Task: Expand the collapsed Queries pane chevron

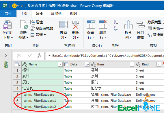Action: click(x=6, y=55)
